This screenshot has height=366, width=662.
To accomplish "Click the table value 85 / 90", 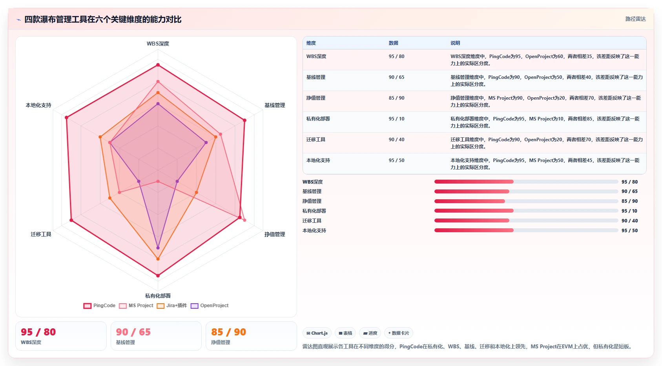I will point(396,98).
